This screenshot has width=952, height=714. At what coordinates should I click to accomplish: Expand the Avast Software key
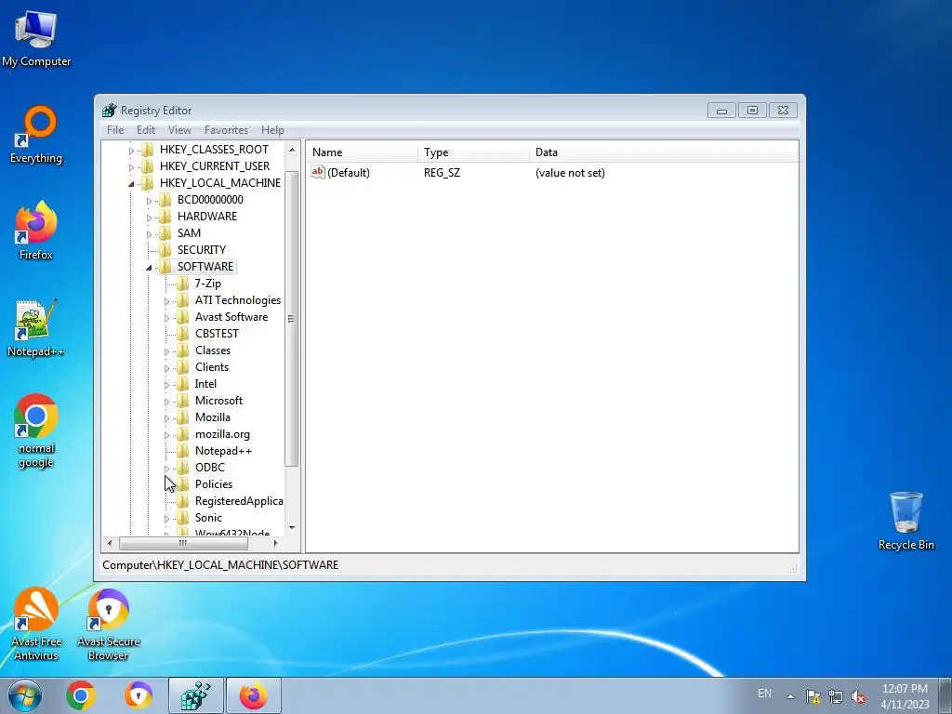166,318
